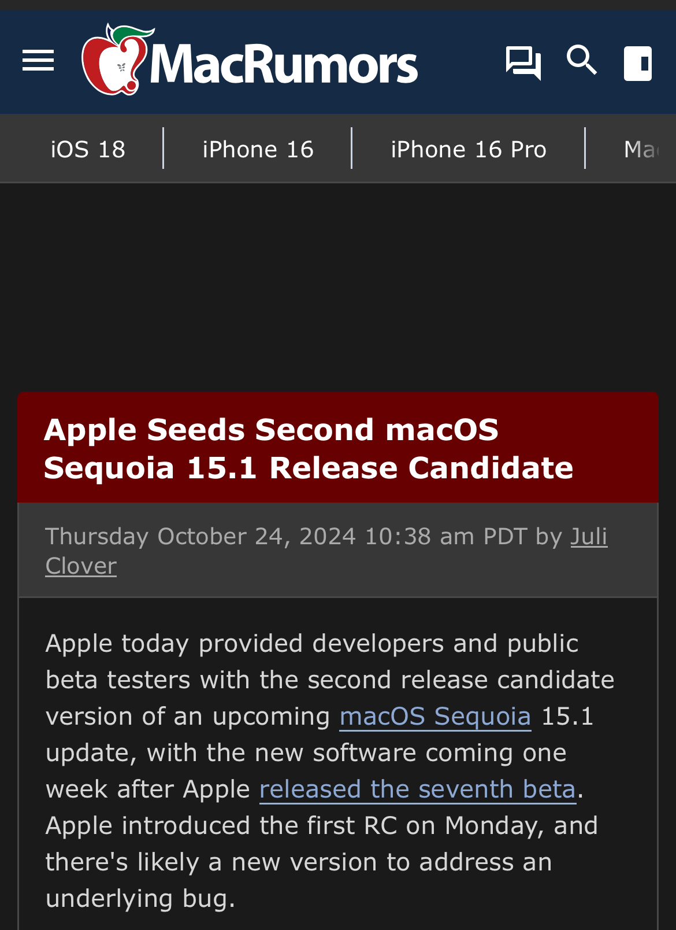Click the ad space above the article
The image size is (676, 930).
(338, 283)
